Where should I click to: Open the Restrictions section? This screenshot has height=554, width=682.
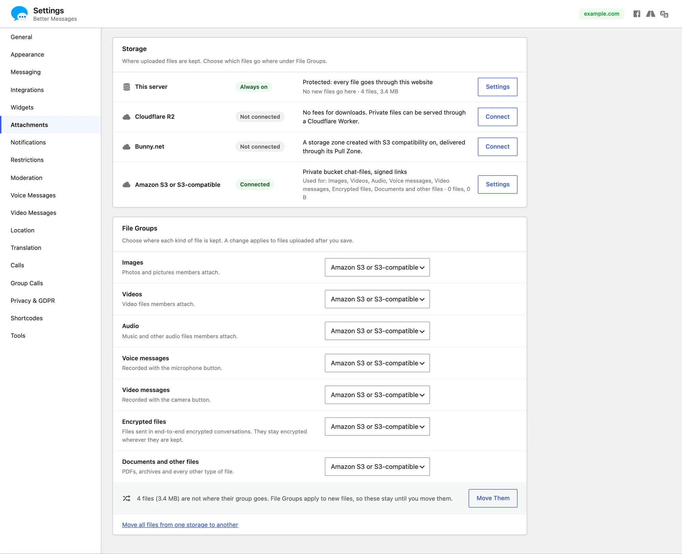click(50, 160)
